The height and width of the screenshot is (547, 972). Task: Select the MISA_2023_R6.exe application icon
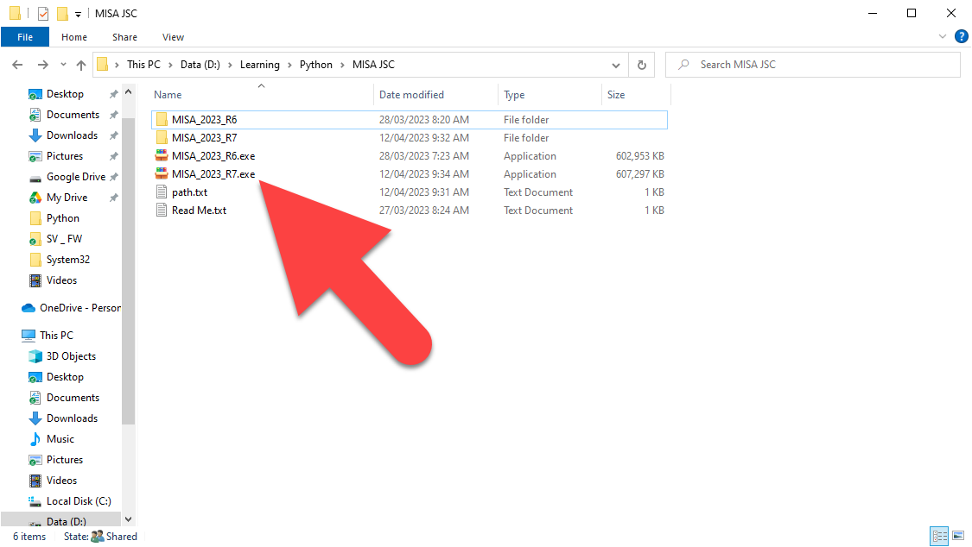coord(162,156)
